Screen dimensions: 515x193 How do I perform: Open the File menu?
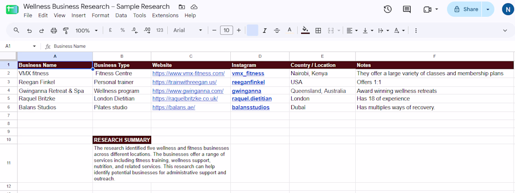28,15
